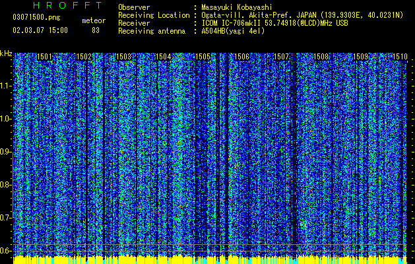Image resolution: width=415 pixels, height=264 pixels.
Task: Click the 0.8 frequency axis label
Action: click(5, 185)
